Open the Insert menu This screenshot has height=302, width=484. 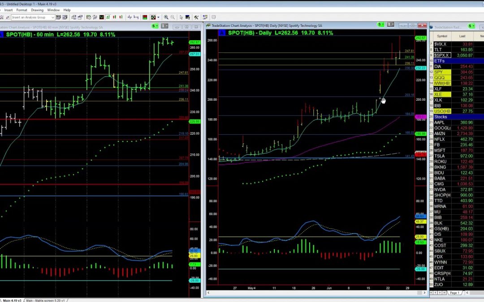point(9,10)
